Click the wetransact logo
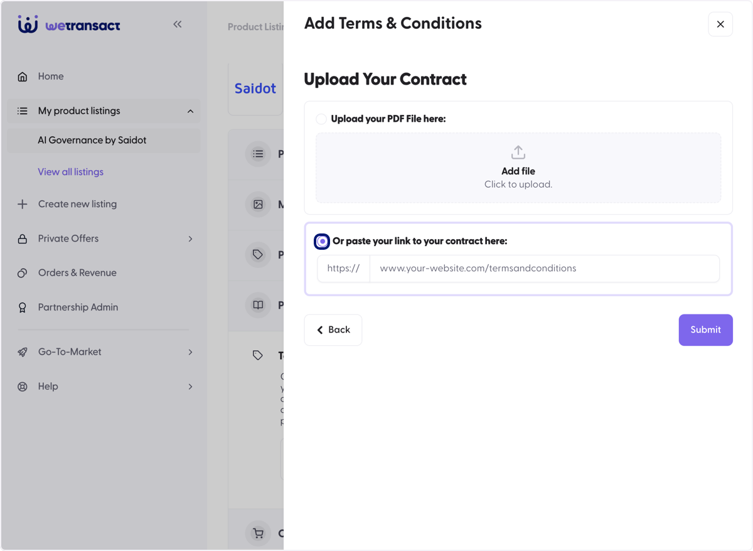 [69, 24]
